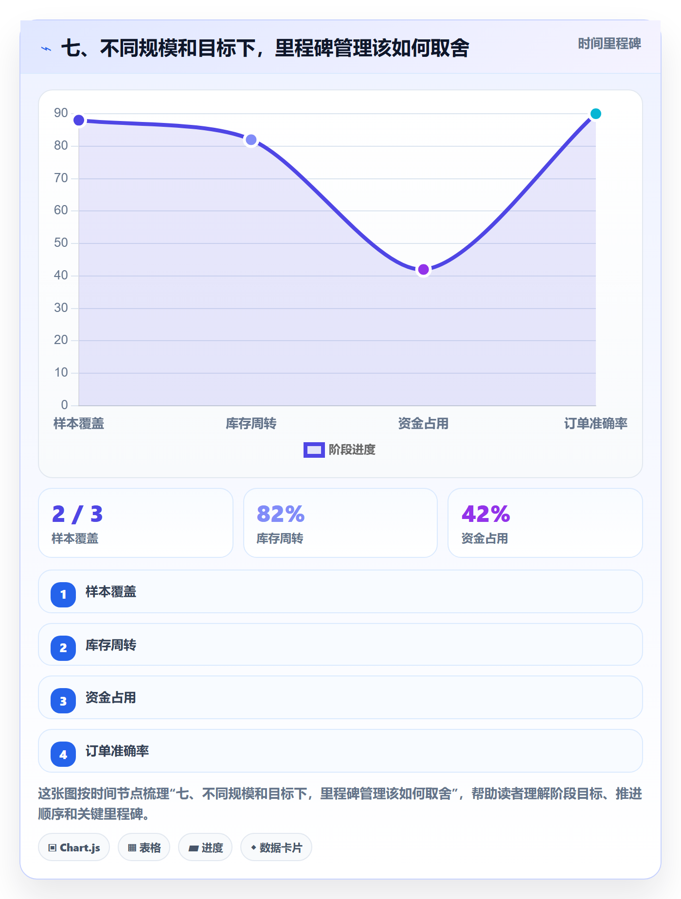This screenshot has height=899, width=681.
Task: Open the 资金占用 milestone row
Action: tap(340, 697)
